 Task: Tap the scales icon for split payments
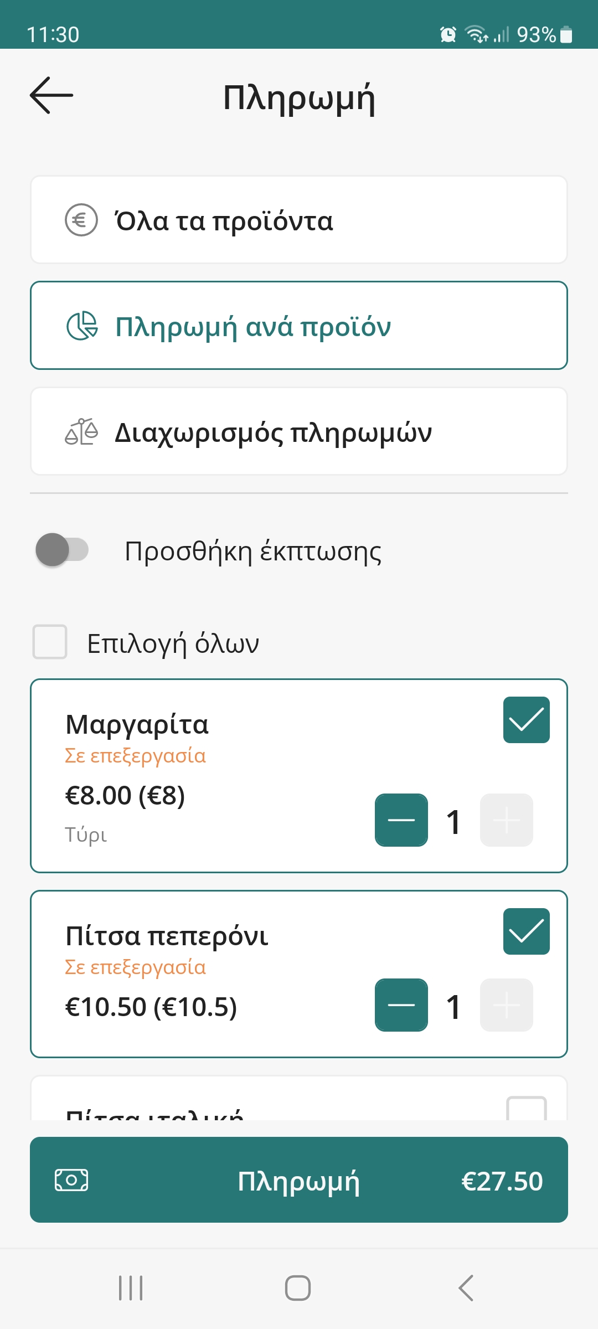(81, 432)
